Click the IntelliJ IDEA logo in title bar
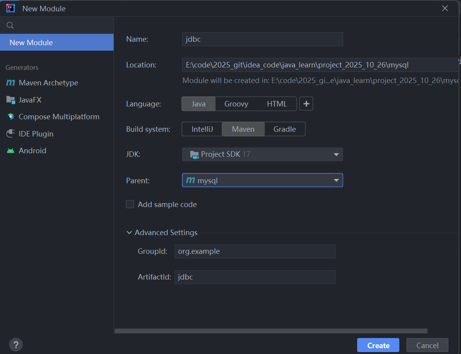Viewport: 461px width, 354px height. [x=11, y=8]
